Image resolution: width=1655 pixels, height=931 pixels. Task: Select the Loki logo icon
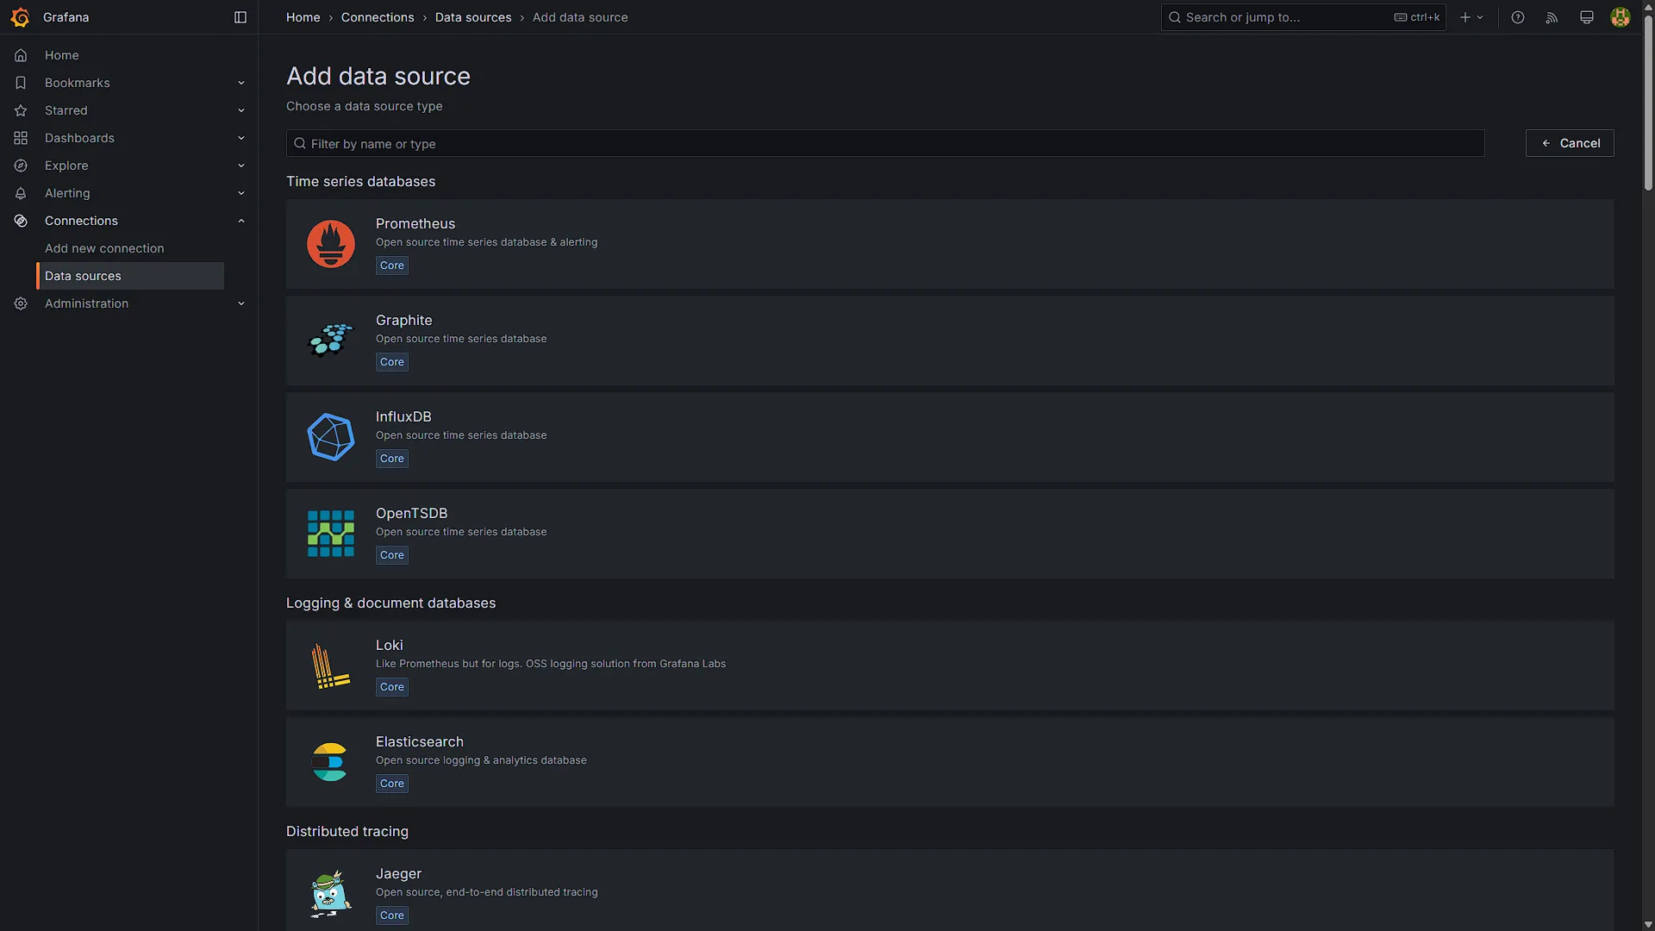pyautogui.click(x=331, y=665)
